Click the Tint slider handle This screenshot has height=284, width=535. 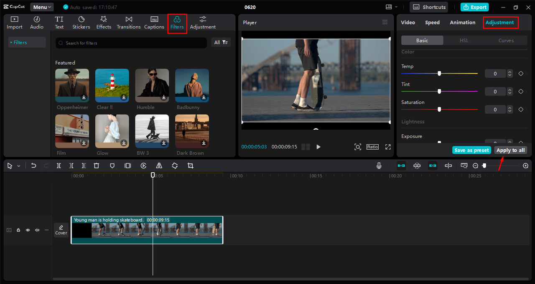coord(439,91)
